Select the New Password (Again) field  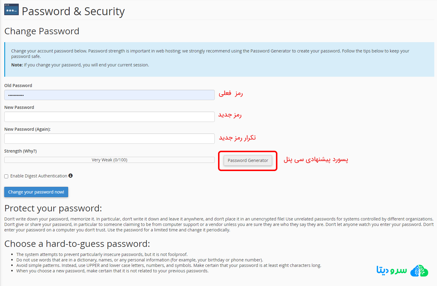[x=109, y=139]
